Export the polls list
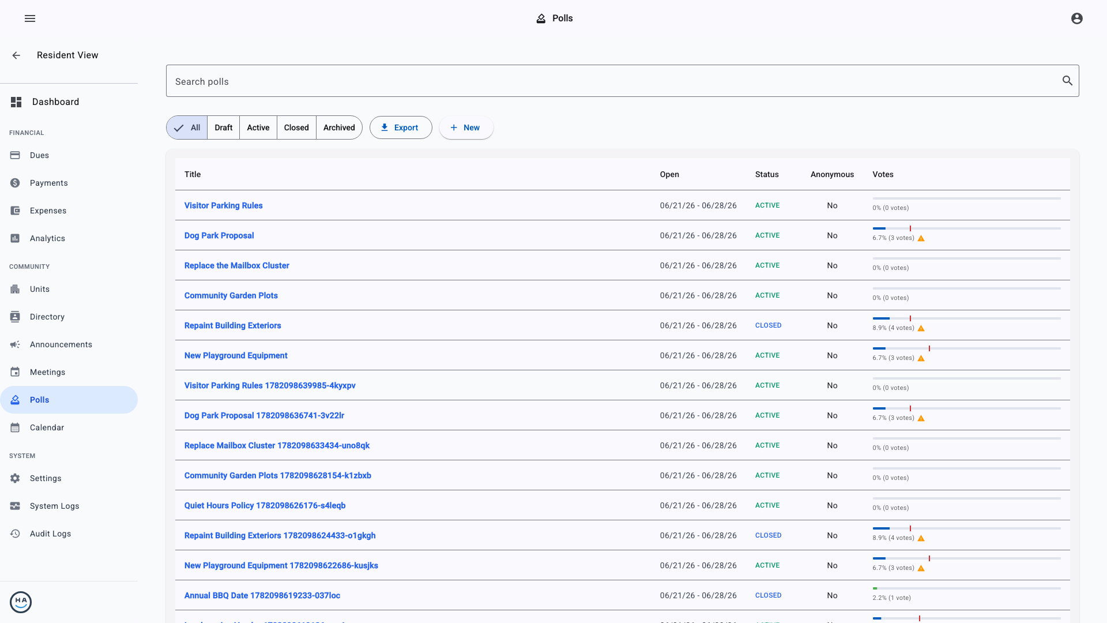 (401, 127)
